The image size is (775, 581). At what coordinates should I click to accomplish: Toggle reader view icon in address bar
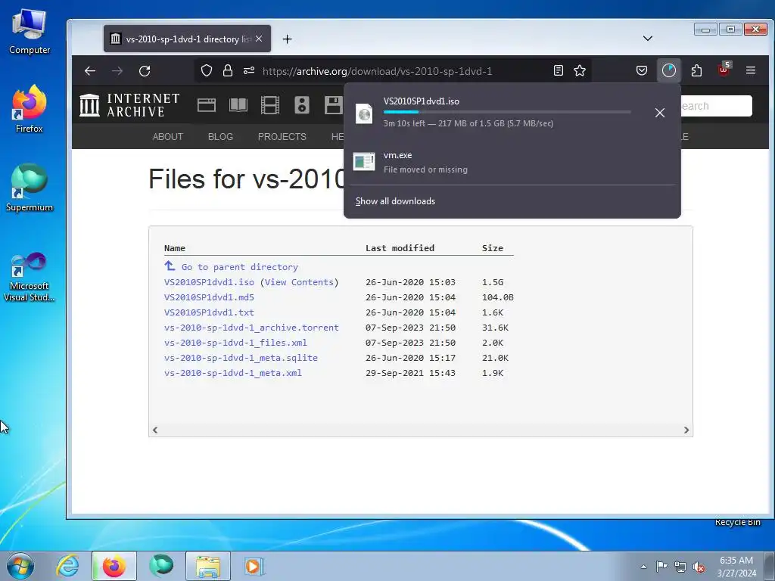coord(559,70)
